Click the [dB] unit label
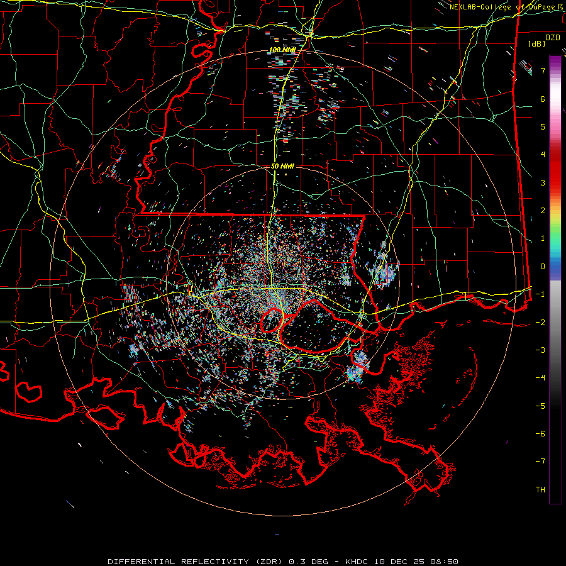The width and height of the screenshot is (566, 566). click(x=536, y=43)
